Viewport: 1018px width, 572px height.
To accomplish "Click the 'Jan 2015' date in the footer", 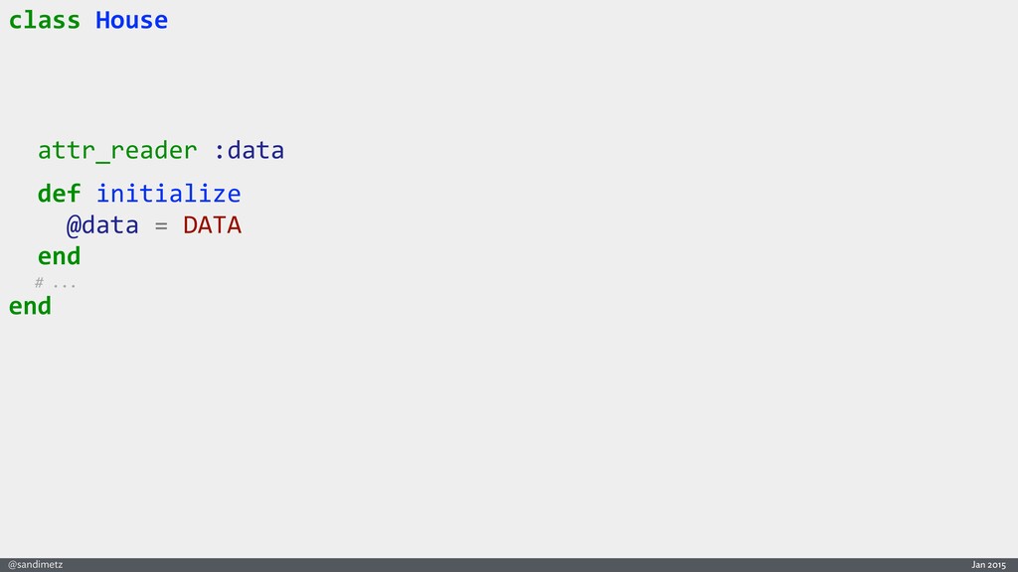I will click(988, 564).
